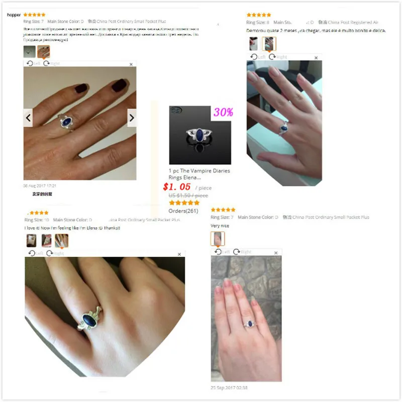Open first thumbnail in hopper's review
This screenshot has width=402, height=402.
click(x=30, y=52)
